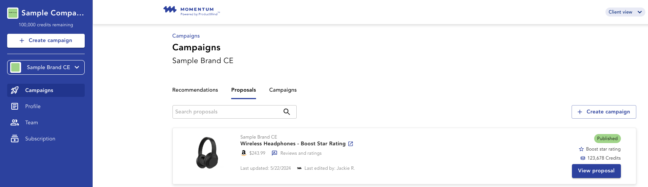The width and height of the screenshot is (648, 187).
Task: Switch to the Campaigns tab
Action: (x=283, y=90)
